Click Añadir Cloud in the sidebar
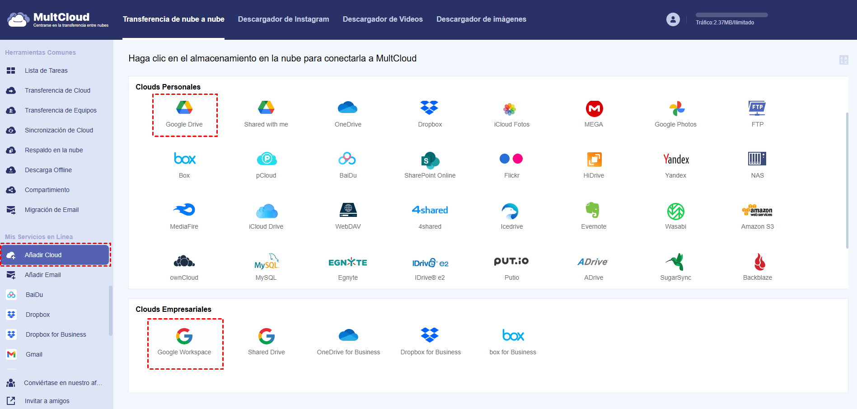 [55, 255]
